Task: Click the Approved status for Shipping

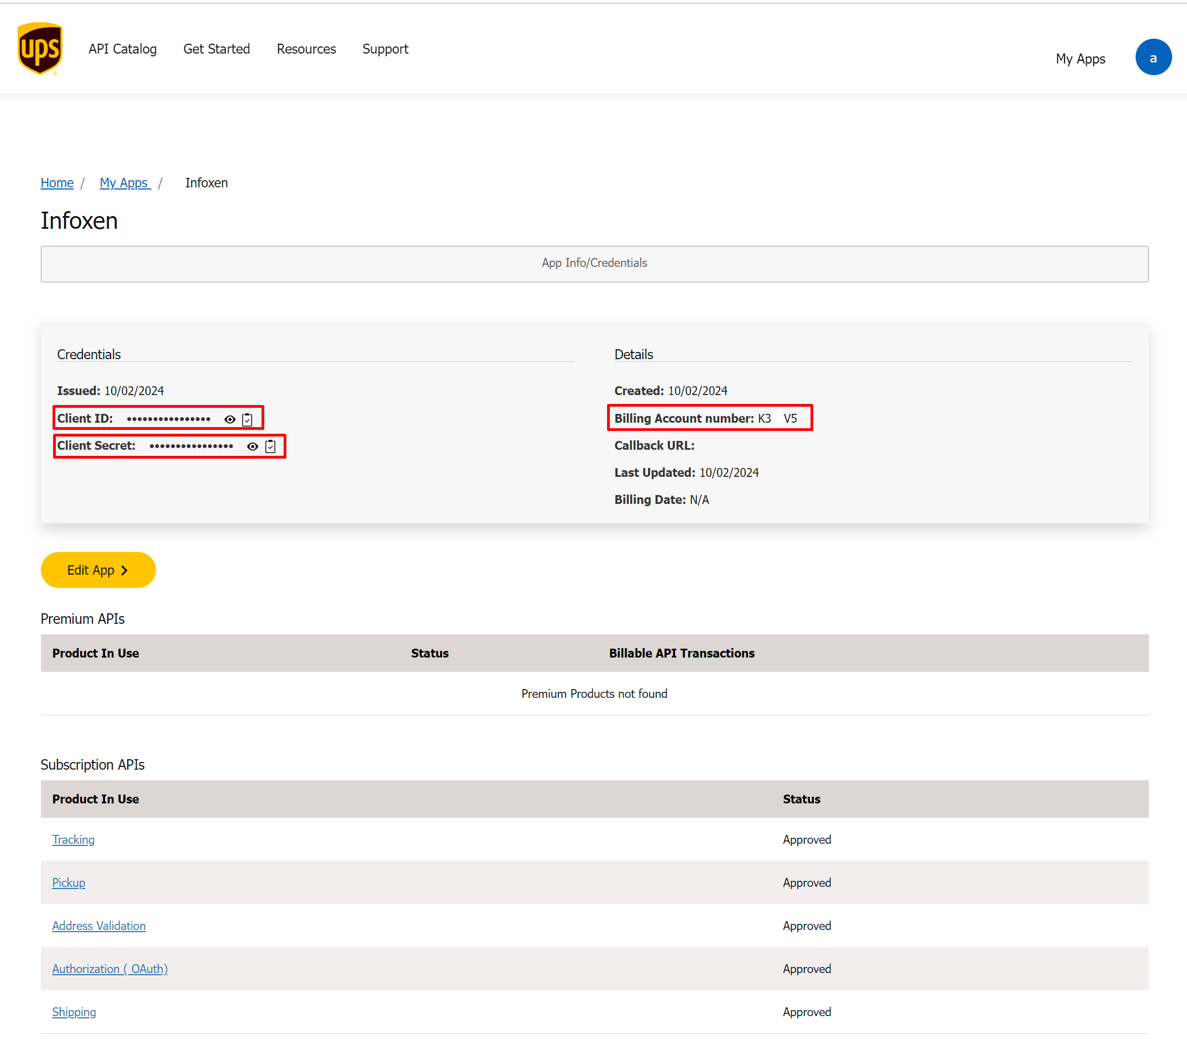Action: [x=807, y=1012]
